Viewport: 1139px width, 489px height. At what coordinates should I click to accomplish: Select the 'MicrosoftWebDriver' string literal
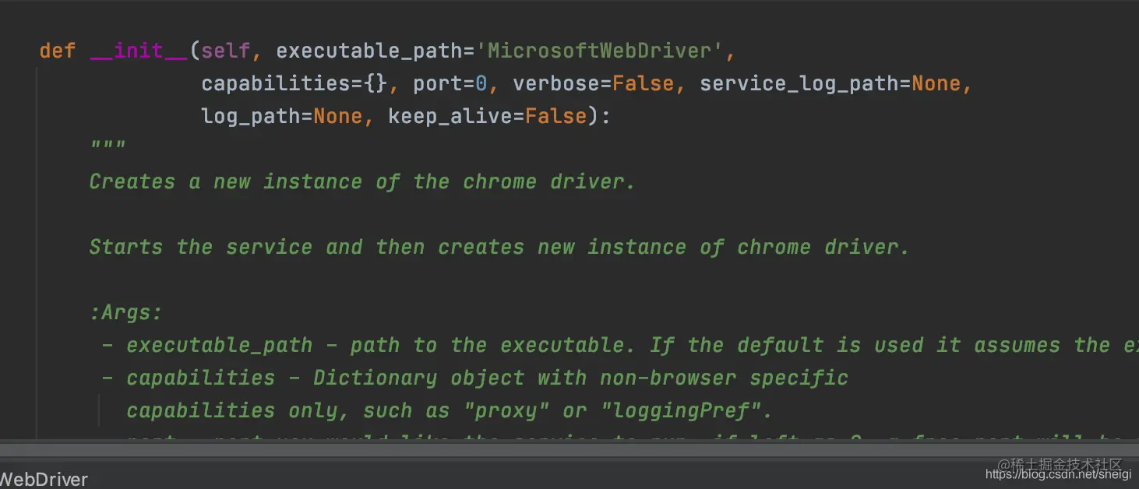601,51
